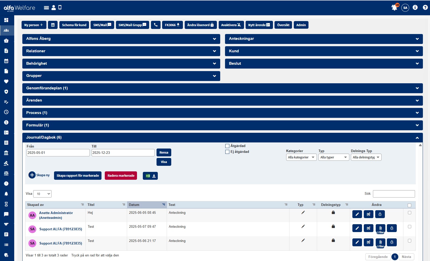
Task: Open the hamburger menu in header
Action: click(46, 8)
